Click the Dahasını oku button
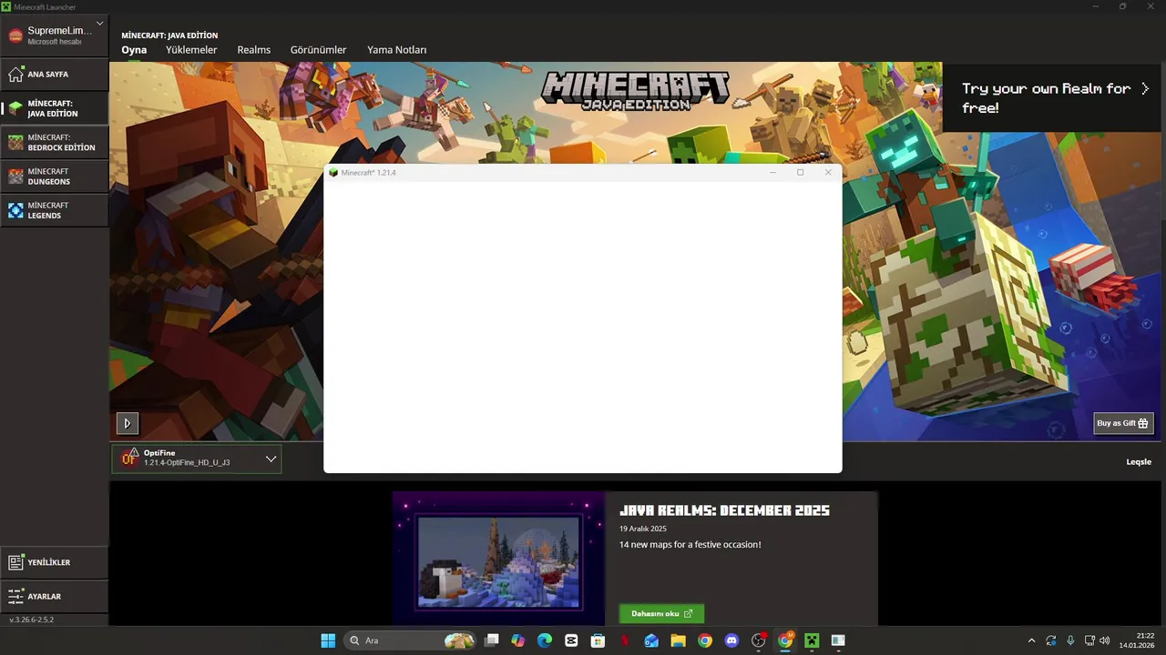This screenshot has height=655, width=1166. (x=661, y=613)
